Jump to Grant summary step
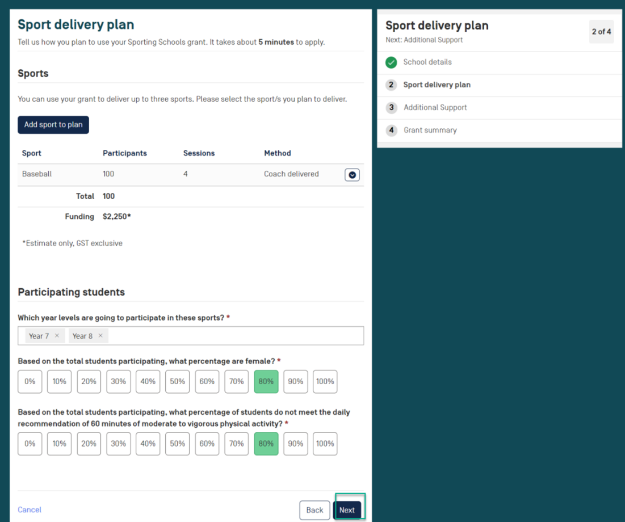The width and height of the screenshot is (625, 522). pyautogui.click(x=430, y=130)
